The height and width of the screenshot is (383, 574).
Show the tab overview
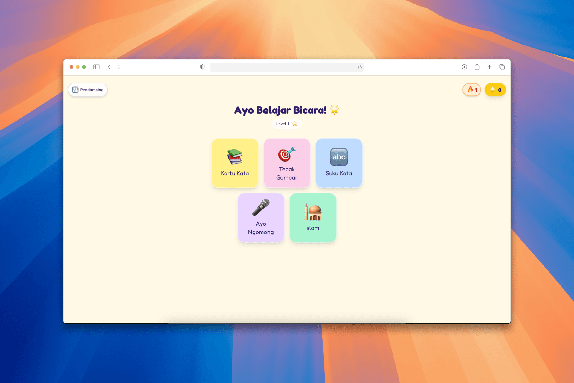tap(502, 67)
